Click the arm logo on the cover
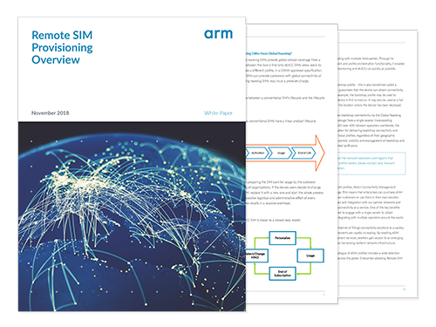The image size is (436, 327). tap(218, 34)
